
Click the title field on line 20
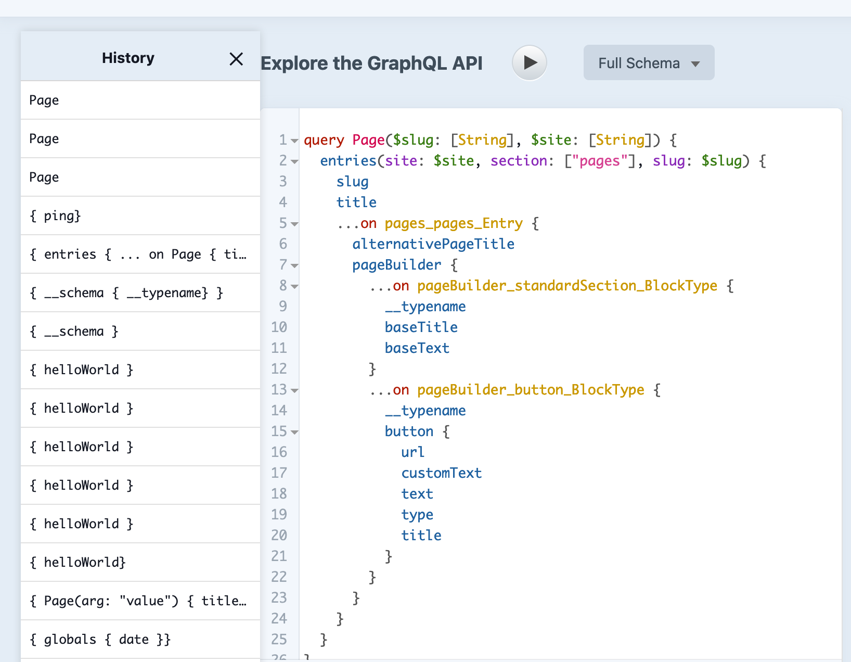tap(421, 536)
